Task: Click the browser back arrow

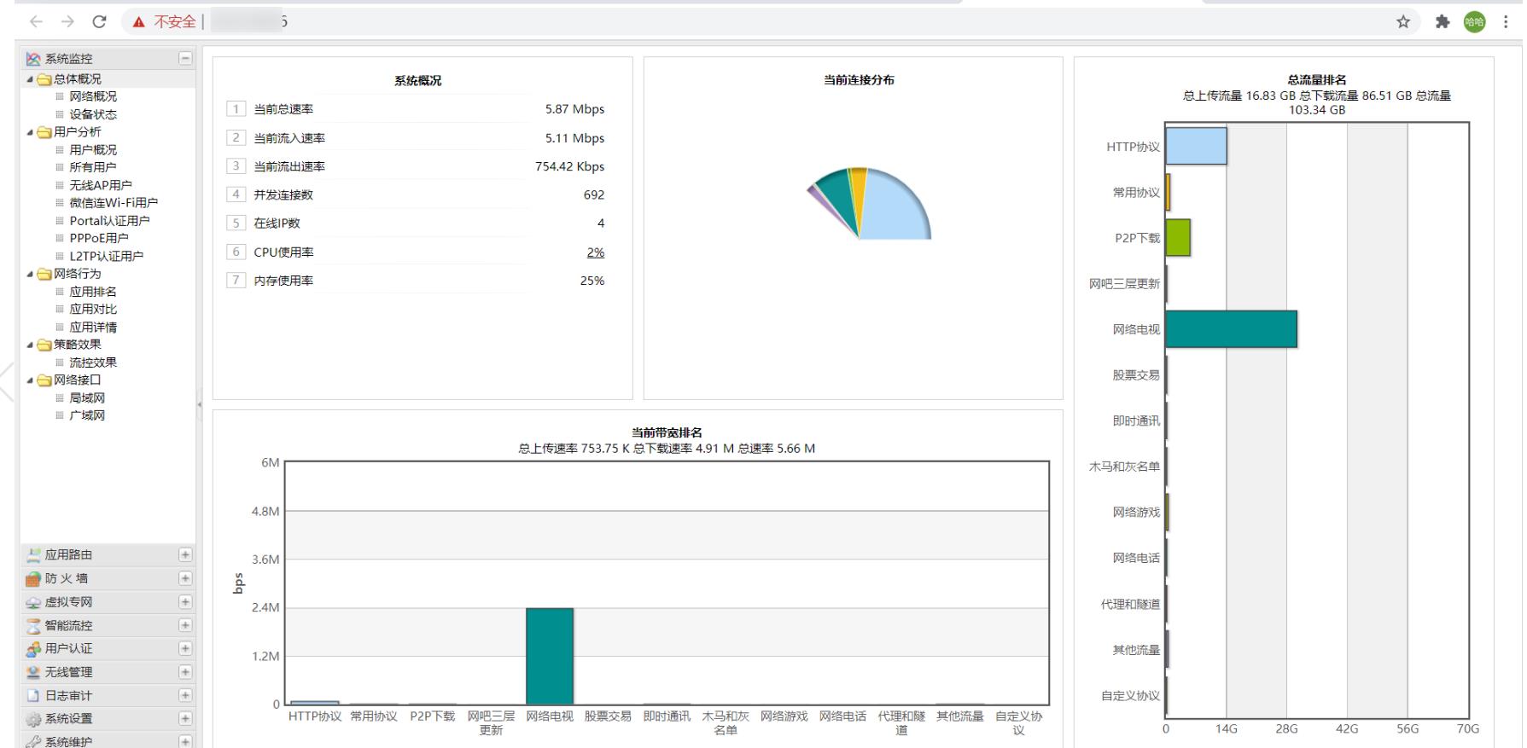Action: (x=36, y=22)
